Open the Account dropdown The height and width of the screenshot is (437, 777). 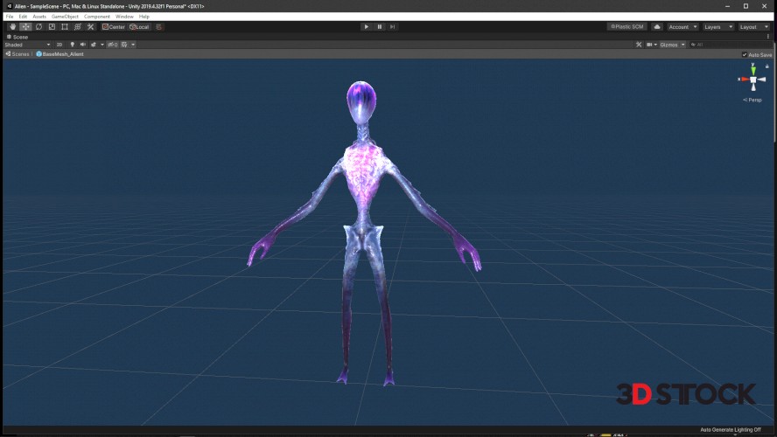[682, 27]
